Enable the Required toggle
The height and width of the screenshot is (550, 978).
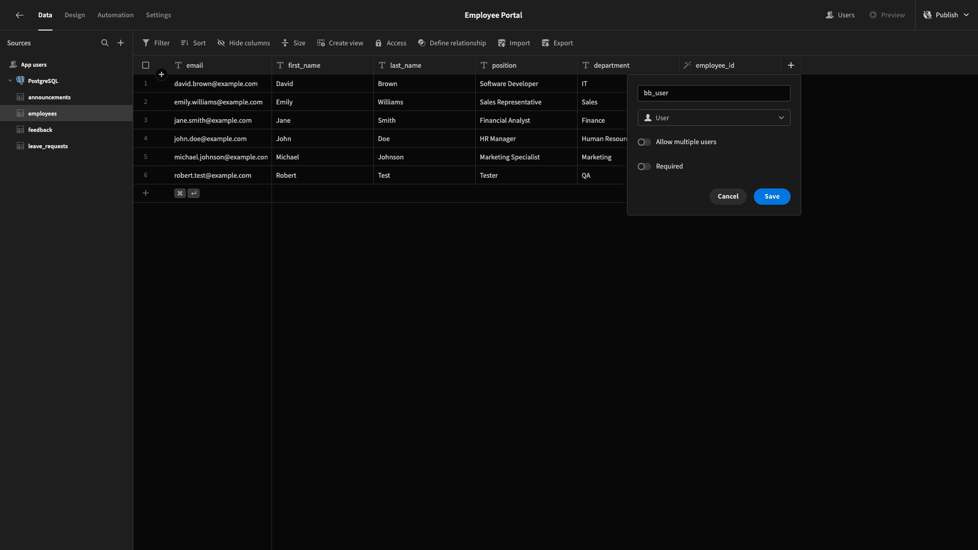[644, 167]
